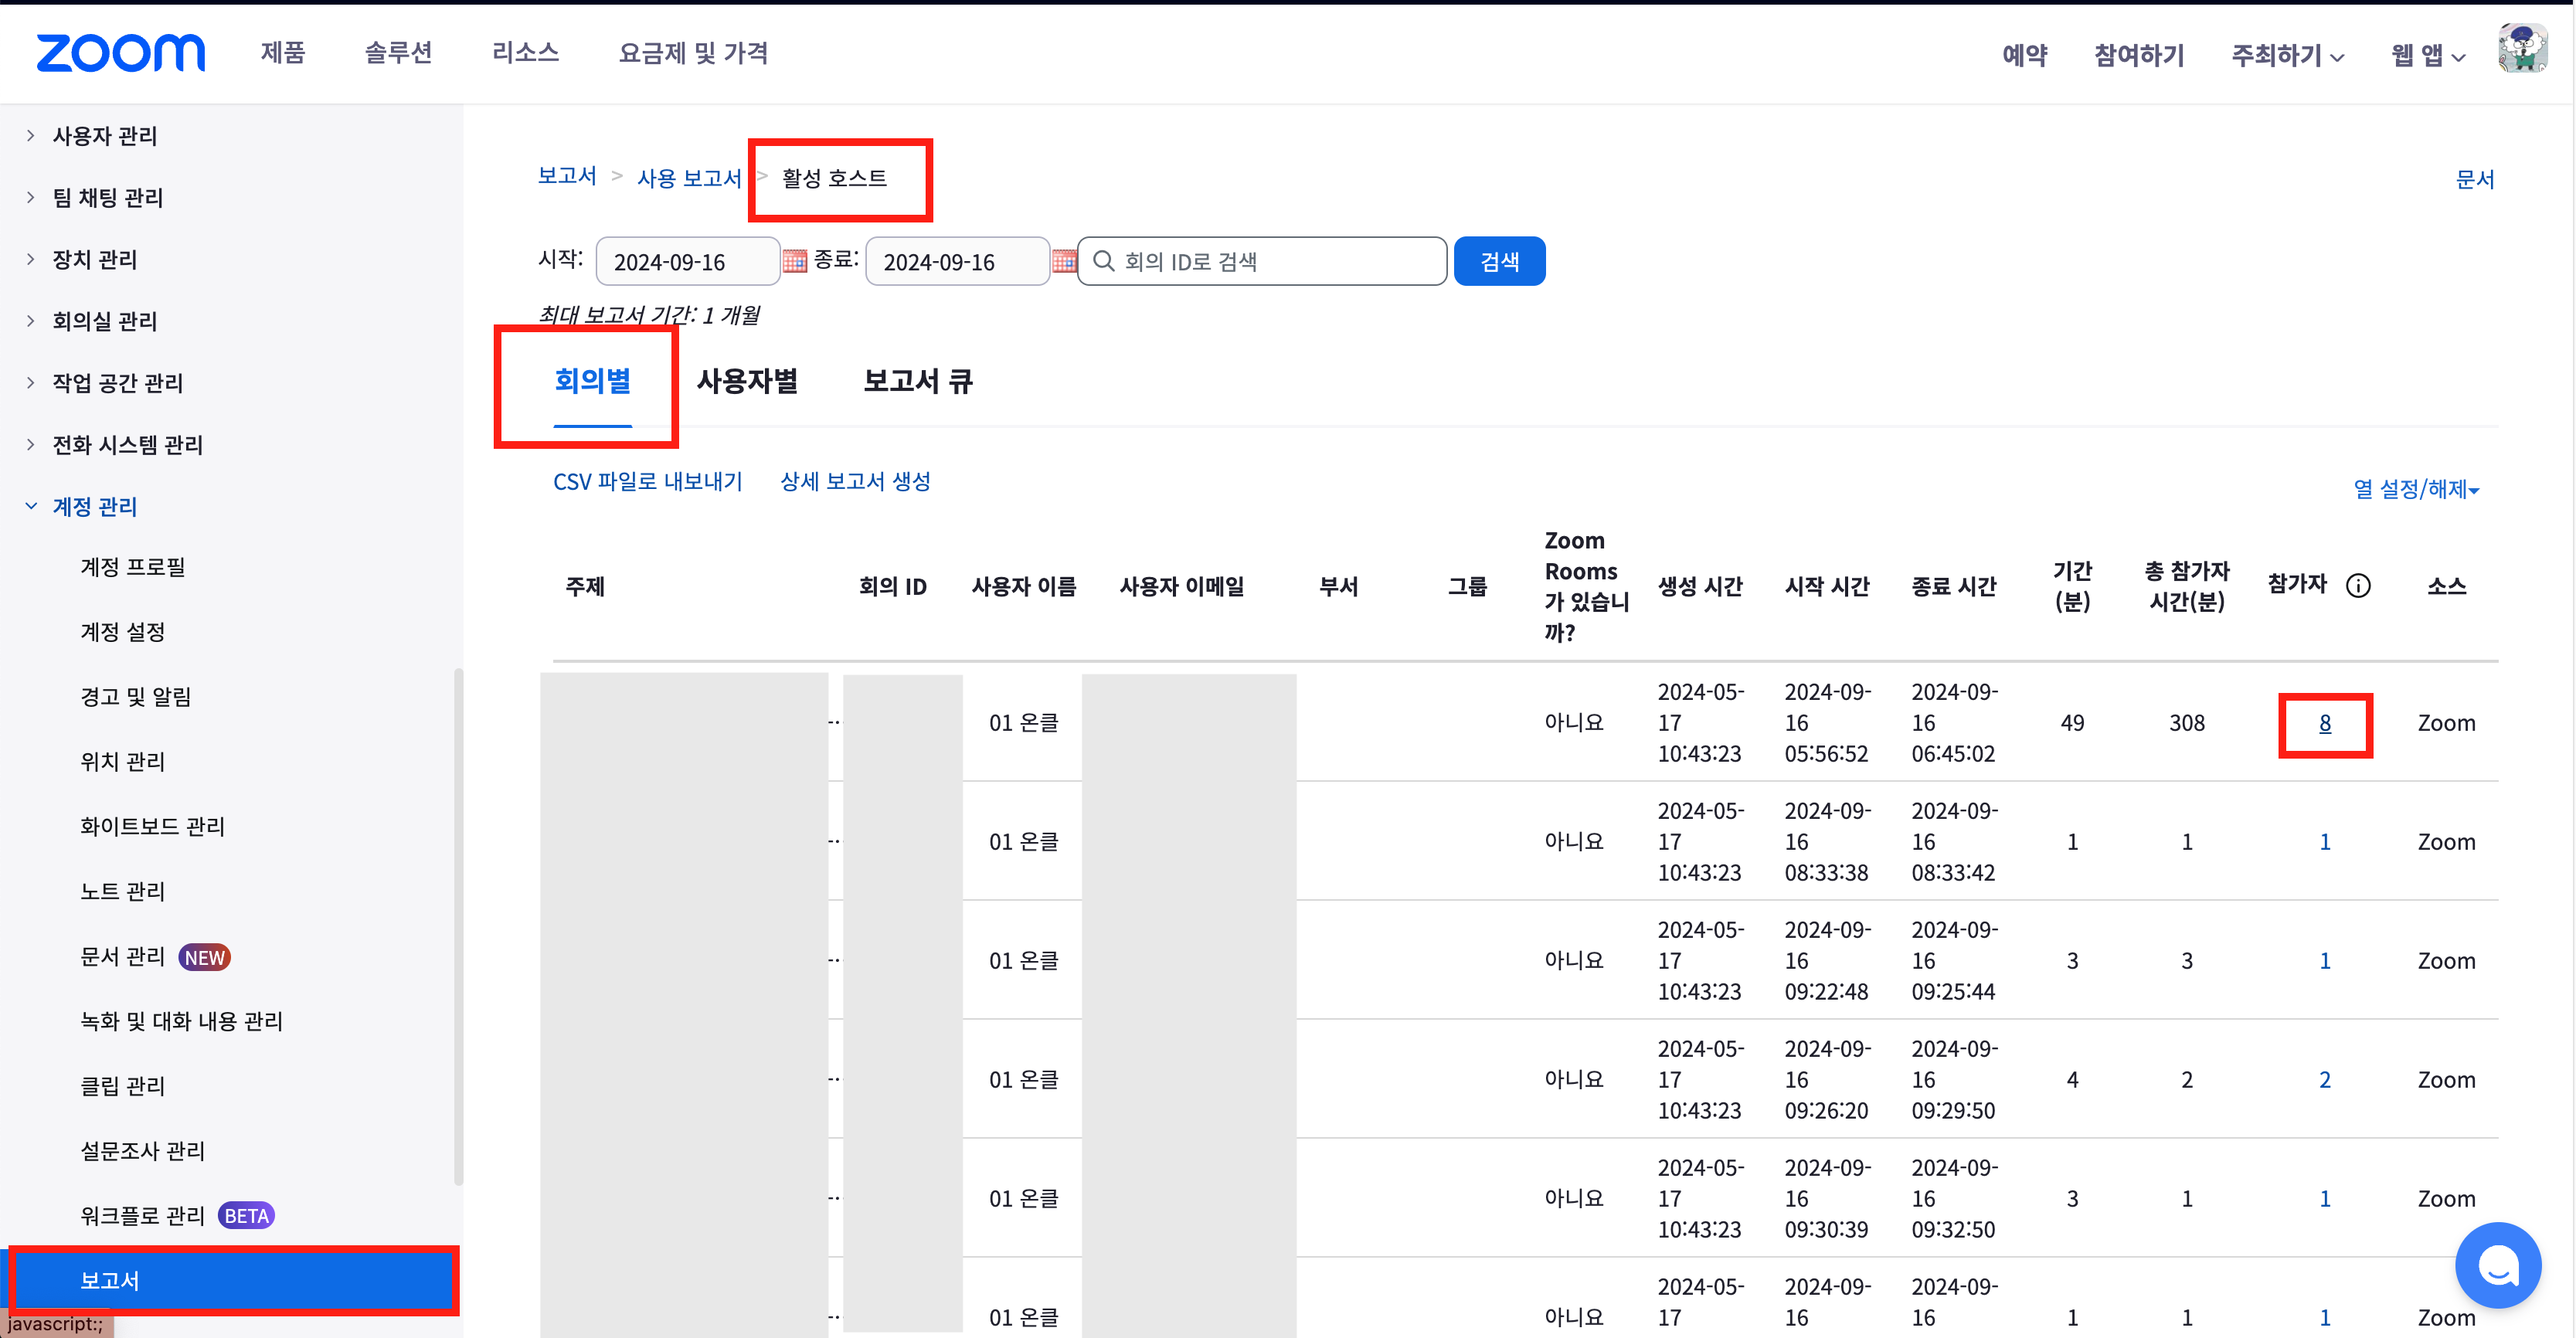Click the search magnifier icon in the meeting ID field

(1103, 261)
